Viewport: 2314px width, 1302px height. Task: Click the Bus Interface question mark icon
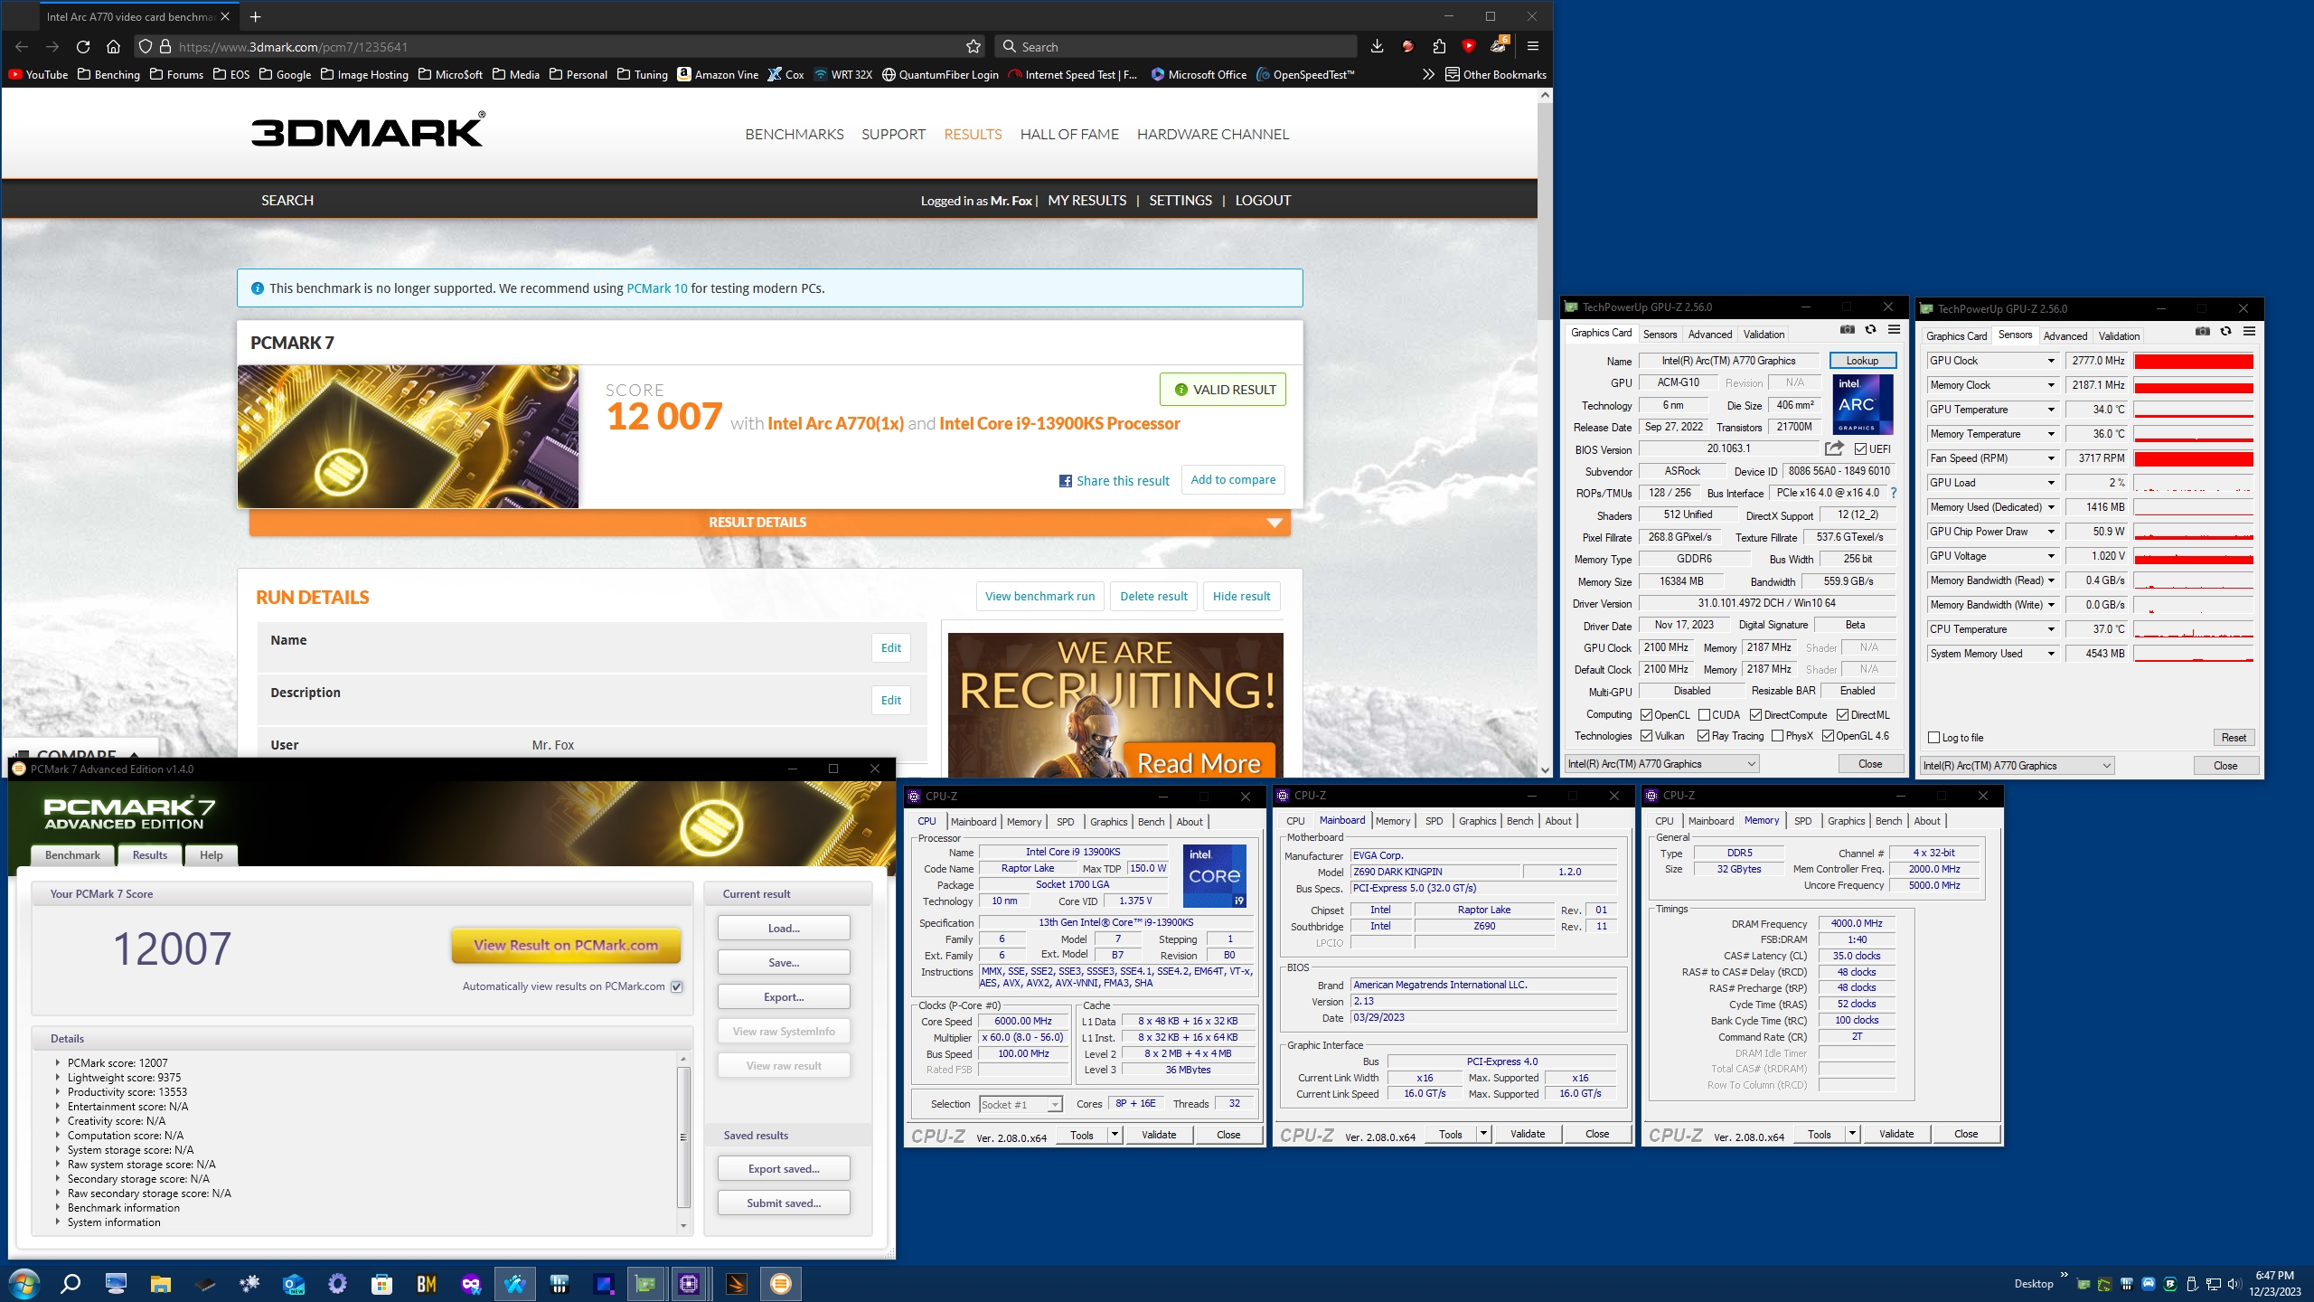(1894, 493)
